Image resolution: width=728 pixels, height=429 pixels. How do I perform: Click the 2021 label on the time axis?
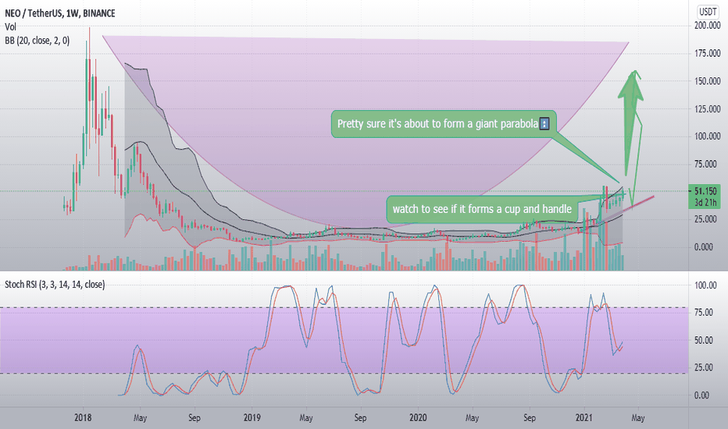(x=583, y=418)
